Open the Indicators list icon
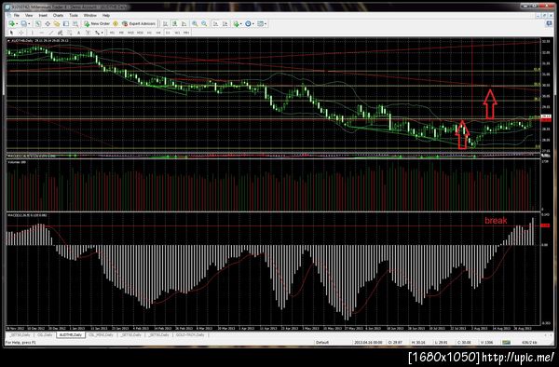This screenshot has width=559, height=367. pyautogui.click(x=236, y=23)
